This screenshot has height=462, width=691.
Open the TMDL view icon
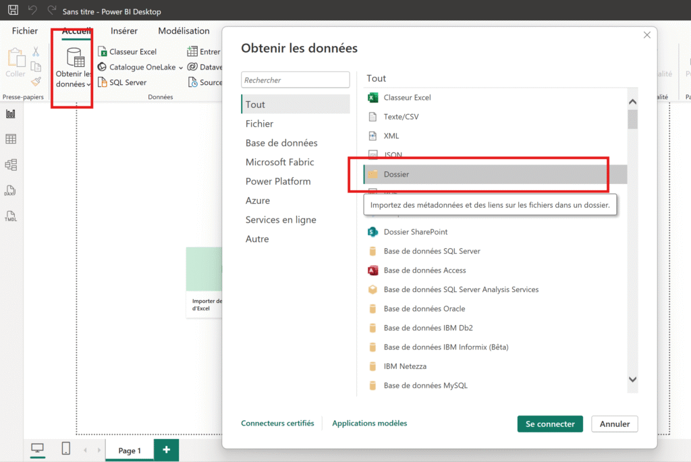click(x=11, y=216)
